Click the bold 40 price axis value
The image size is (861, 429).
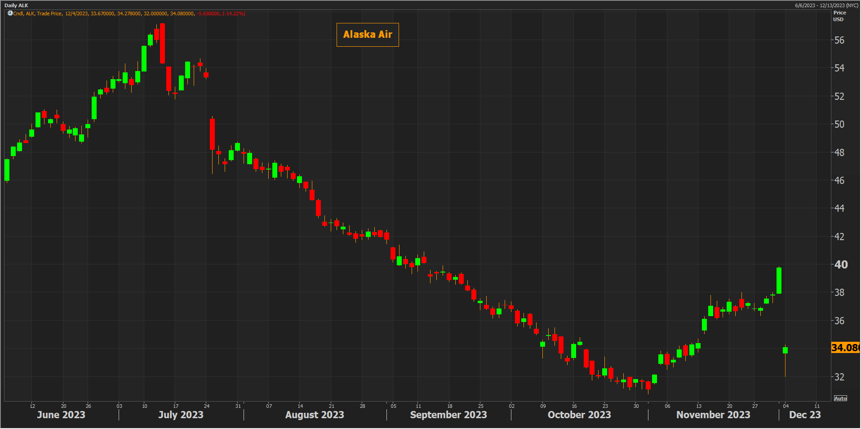tap(841, 264)
